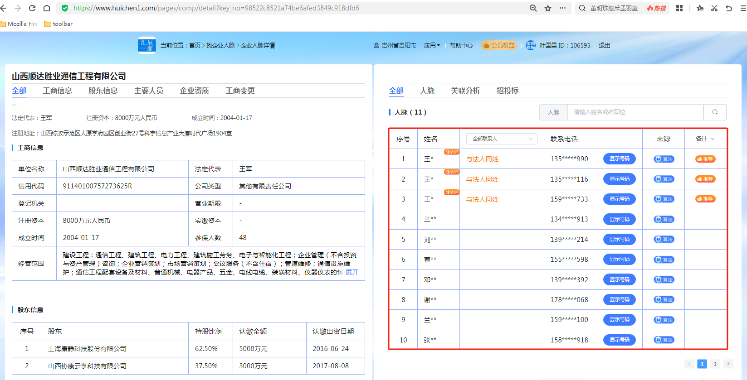Viewport: 747px width, 380px height.
Task: Click the next page arrow in pagination
Action: [728, 364]
